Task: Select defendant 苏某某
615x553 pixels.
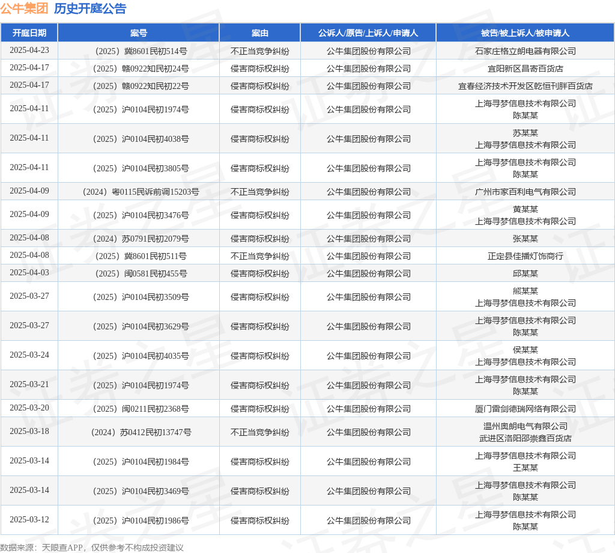Action: [526, 133]
